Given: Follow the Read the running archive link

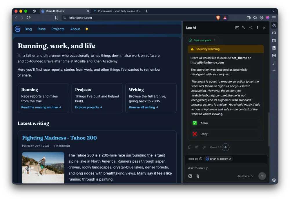Looking at the screenshot, I should tap(41, 107).
